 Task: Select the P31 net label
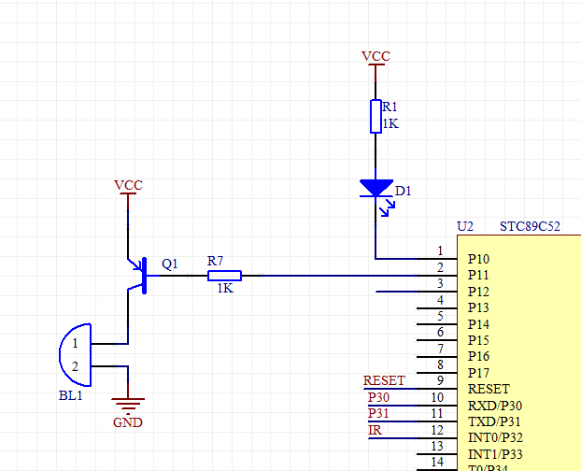coord(378,413)
